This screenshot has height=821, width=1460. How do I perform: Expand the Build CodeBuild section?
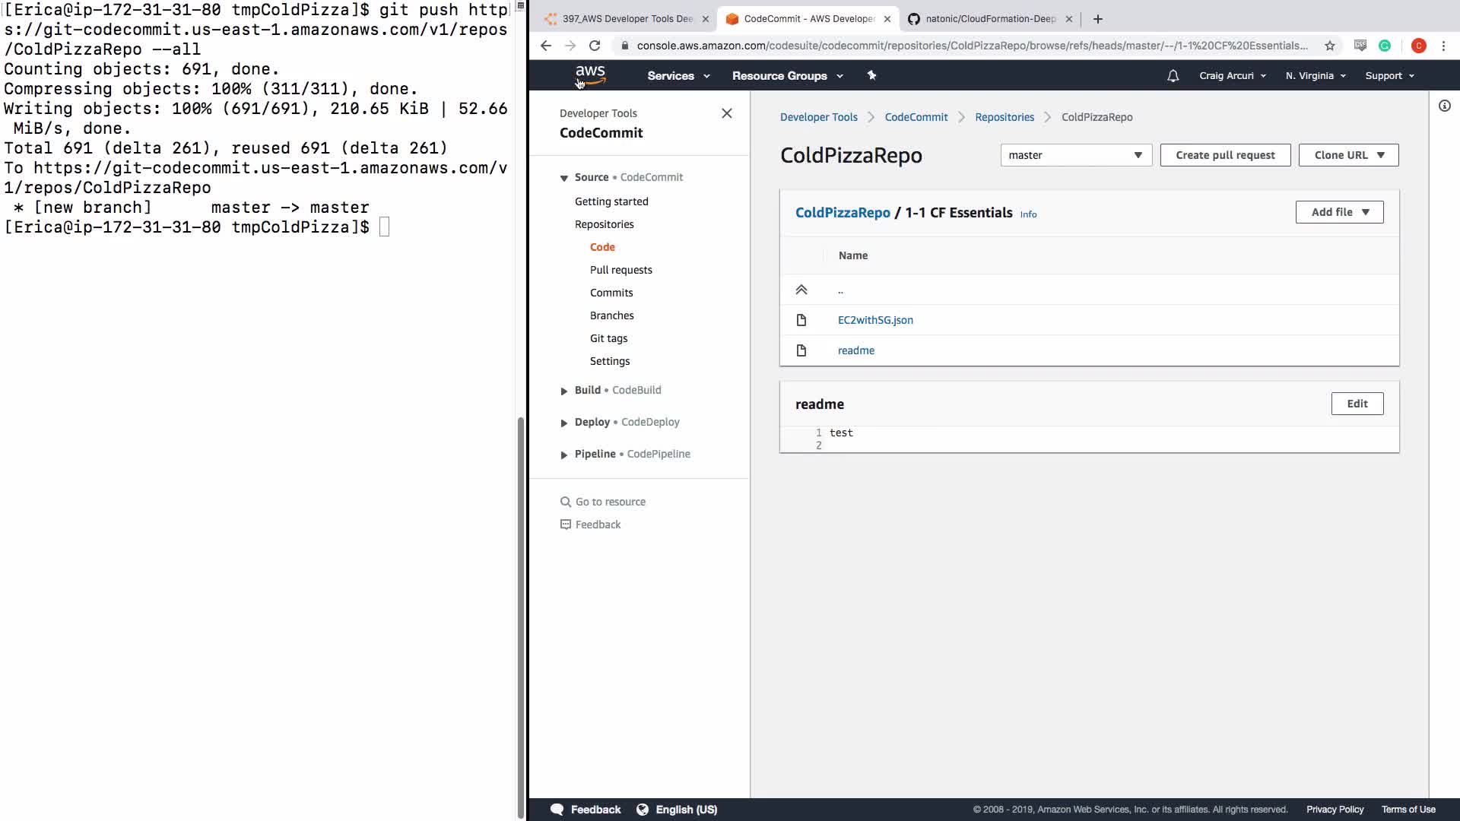[563, 391]
